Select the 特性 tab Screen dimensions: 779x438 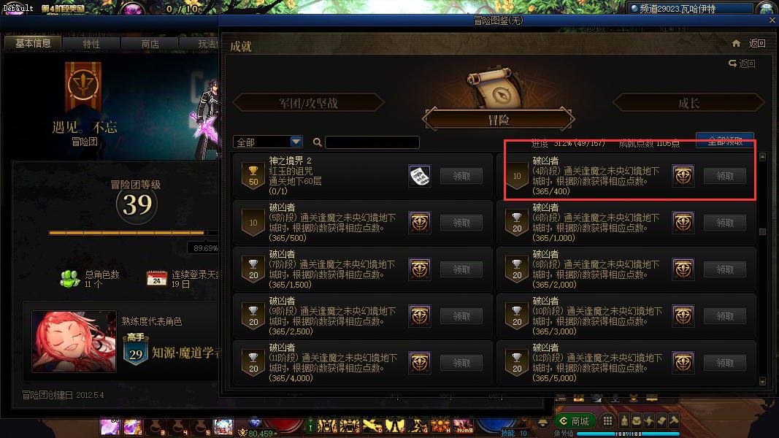(91, 45)
